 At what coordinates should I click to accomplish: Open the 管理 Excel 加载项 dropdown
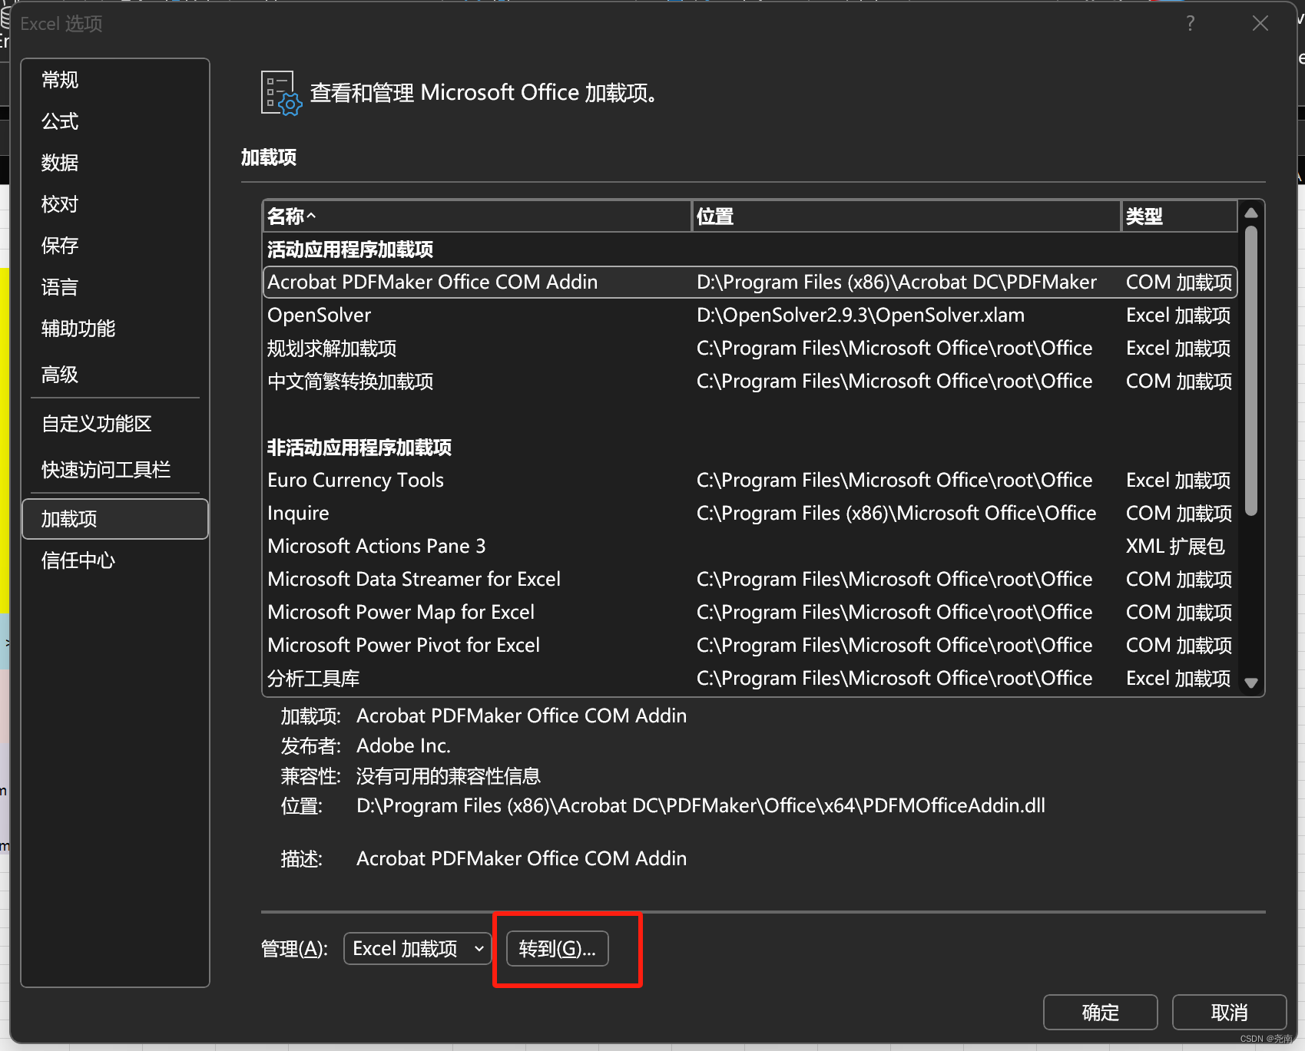click(x=416, y=948)
